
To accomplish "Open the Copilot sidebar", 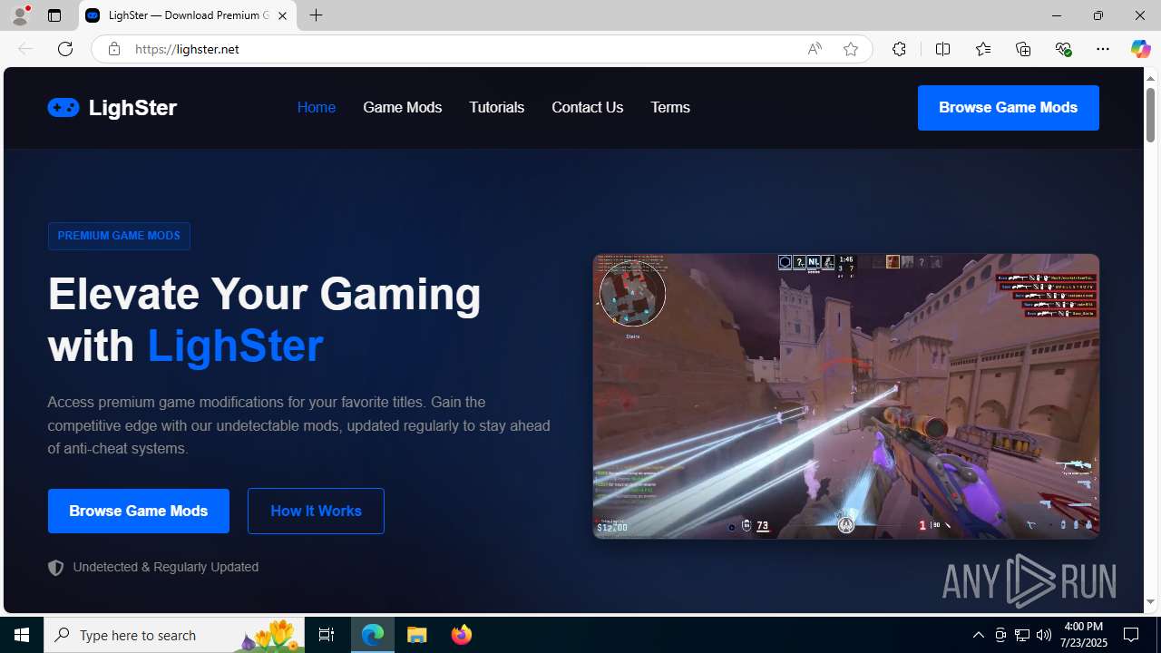I will [x=1140, y=49].
